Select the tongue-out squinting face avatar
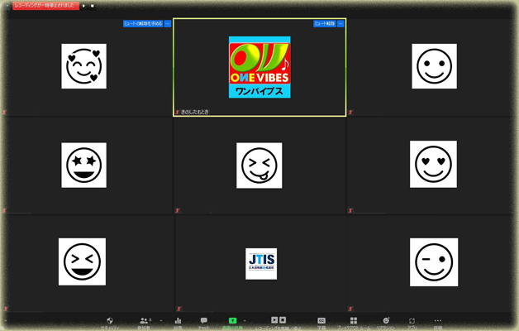Screen dimensions: 519x331 point(259,165)
